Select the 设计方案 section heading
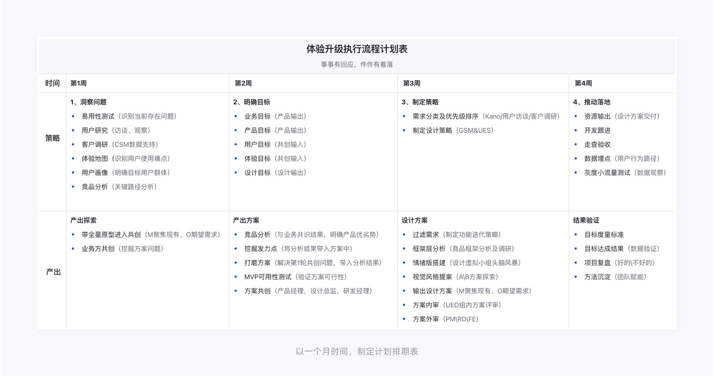Image resolution: width=714 pixels, height=376 pixels. click(414, 220)
